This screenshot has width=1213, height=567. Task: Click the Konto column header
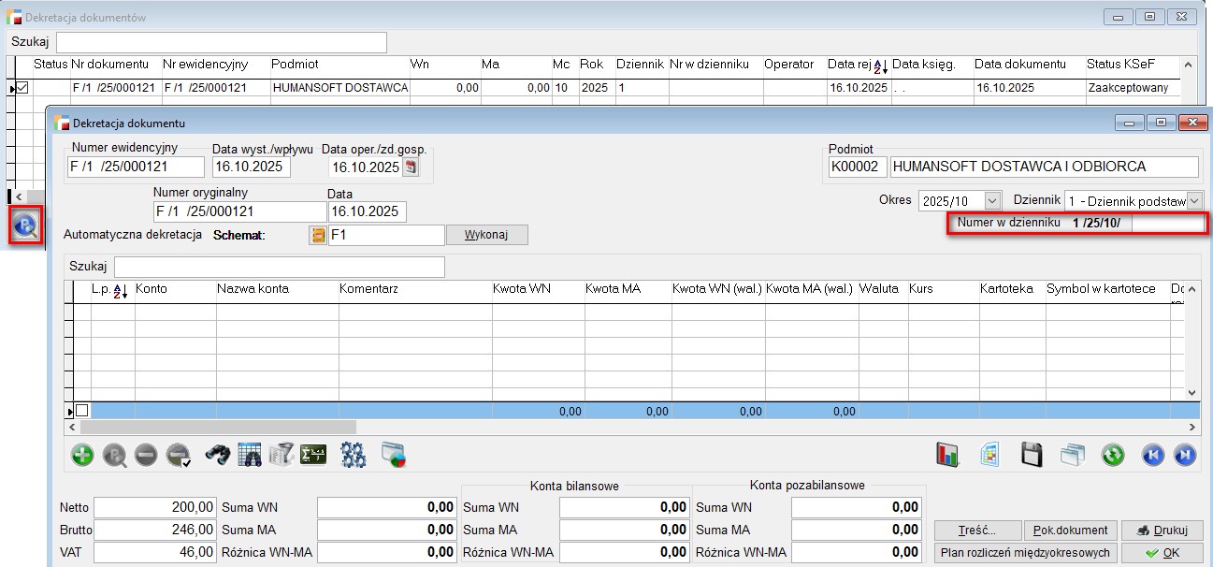click(174, 289)
